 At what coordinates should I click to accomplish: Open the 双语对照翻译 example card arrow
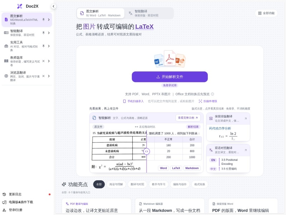click(x=246, y=150)
